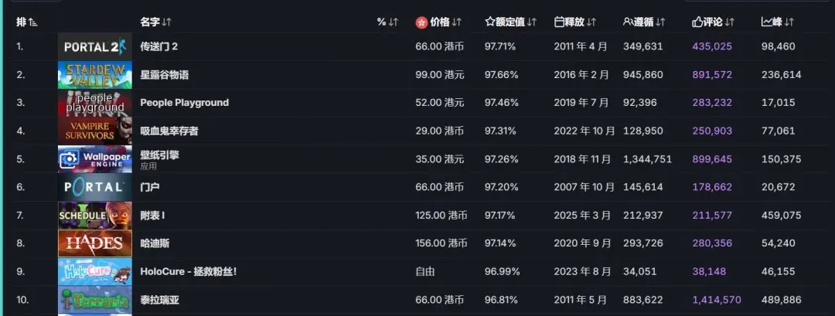The height and width of the screenshot is (316, 835).
Task: Sort by the percent column arrows
Action: point(393,22)
